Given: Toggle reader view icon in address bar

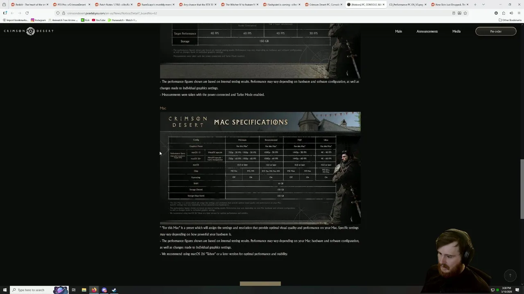Looking at the screenshot, I should pyautogui.click(x=454, y=13).
